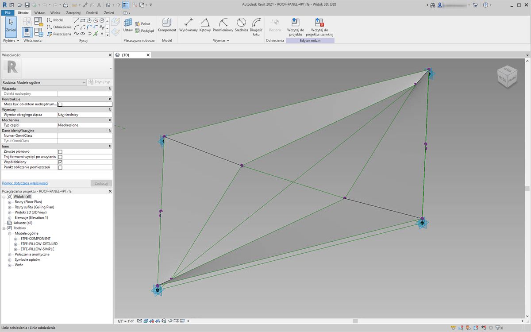
Task: Pick the Rectangle draw tool
Action: click(83, 20)
